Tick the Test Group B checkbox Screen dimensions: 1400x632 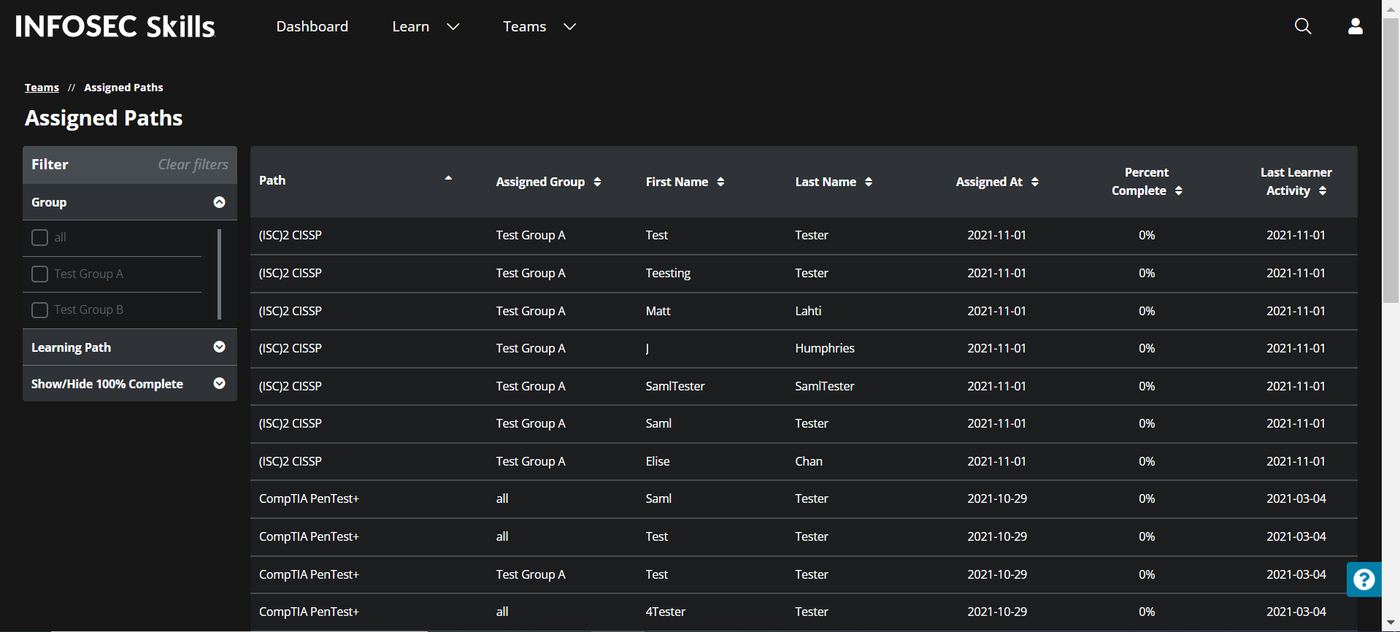tap(40, 310)
